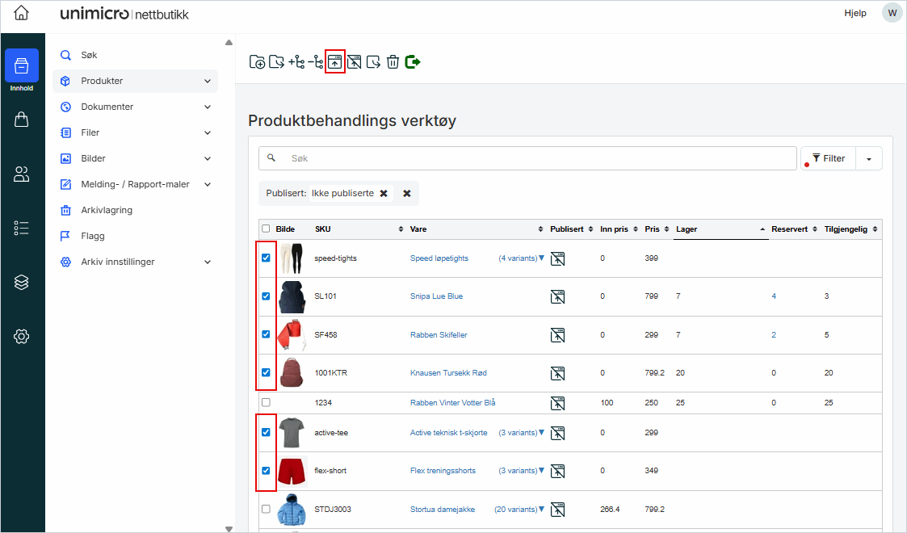Open the Snipa Lue Blue product link
907x533 pixels.
tap(436, 296)
